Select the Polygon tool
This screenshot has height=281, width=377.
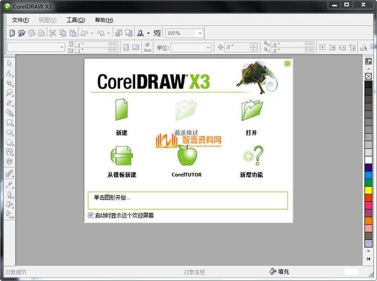[10, 142]
